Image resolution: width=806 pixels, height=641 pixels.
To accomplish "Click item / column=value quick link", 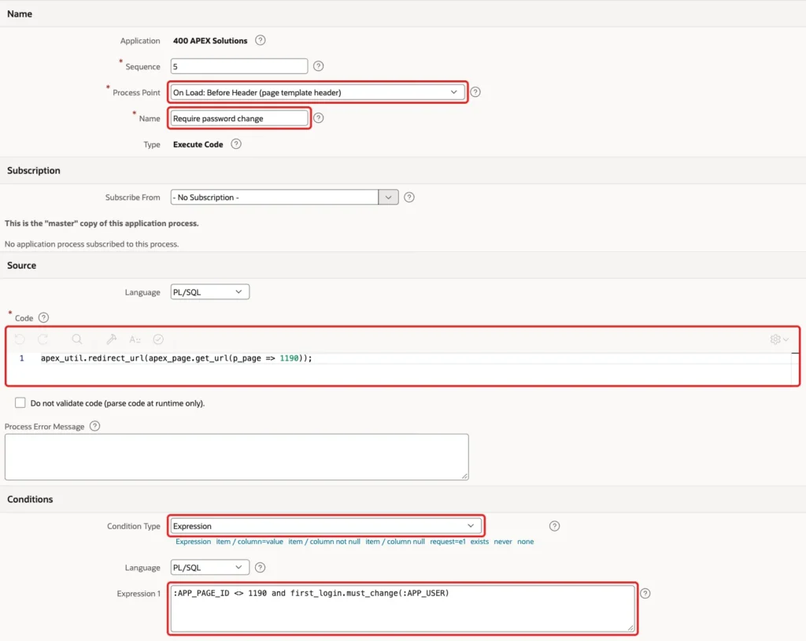I will pyautogui.click(x=250, y=542).
